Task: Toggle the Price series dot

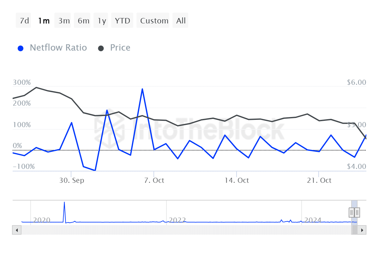Action: click(x=101, y=48)
